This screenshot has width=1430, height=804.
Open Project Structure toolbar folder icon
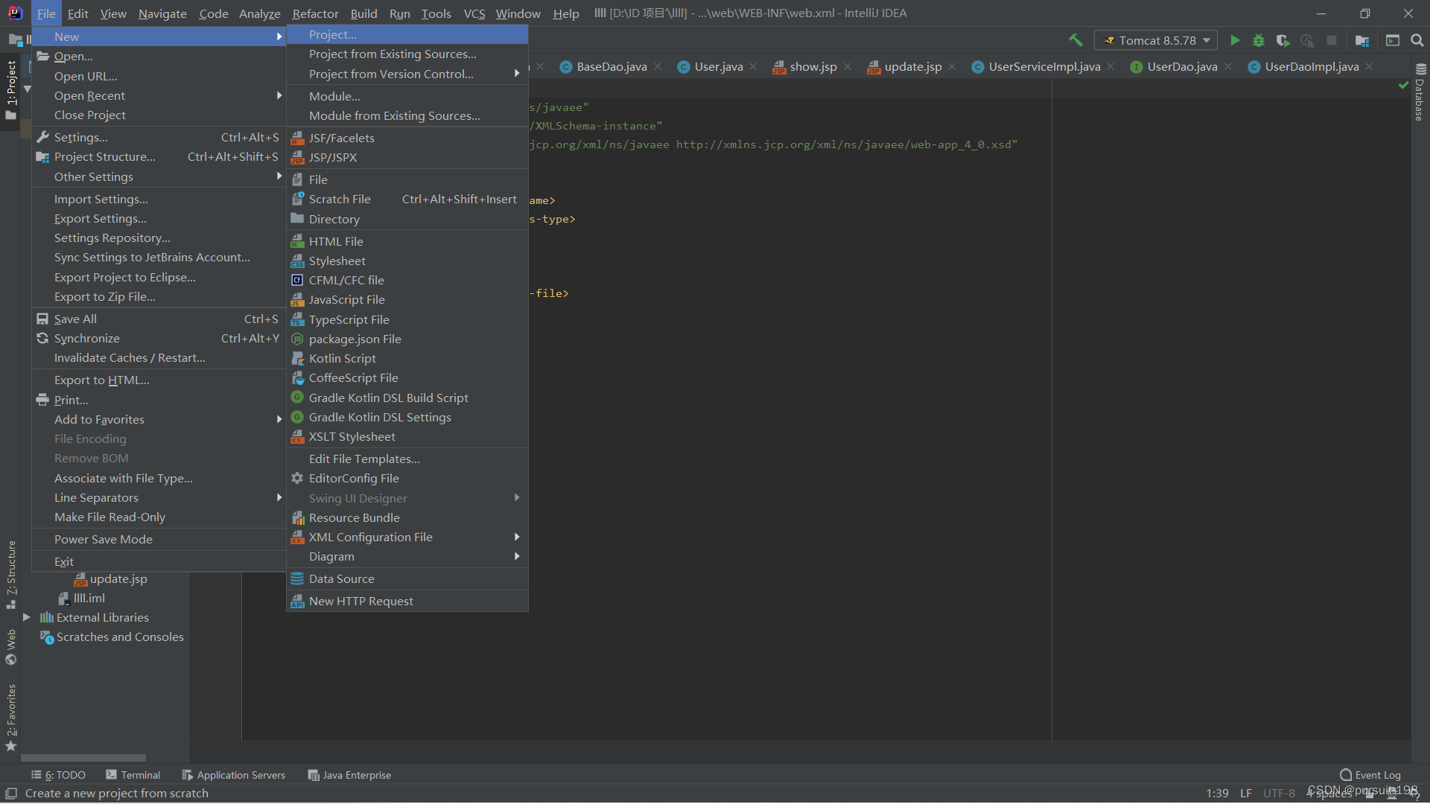coord(1362,40)
